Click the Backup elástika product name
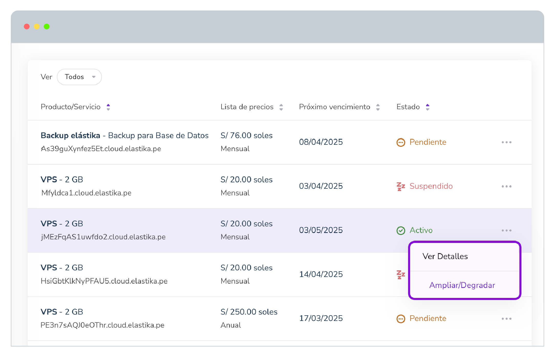Viewport: 555px width, 357px height. [x=70, y=135]
